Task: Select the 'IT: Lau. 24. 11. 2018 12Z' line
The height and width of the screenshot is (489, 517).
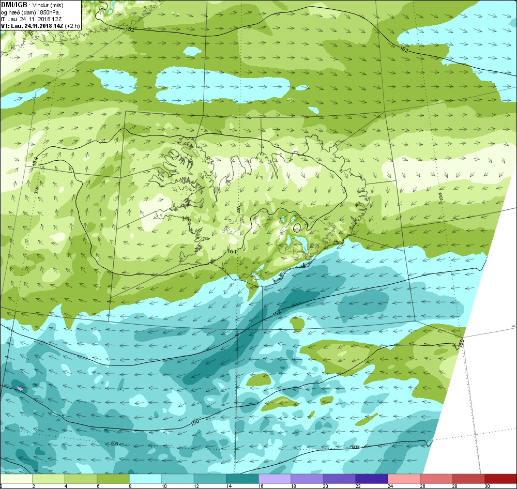Action: (31, 19)
